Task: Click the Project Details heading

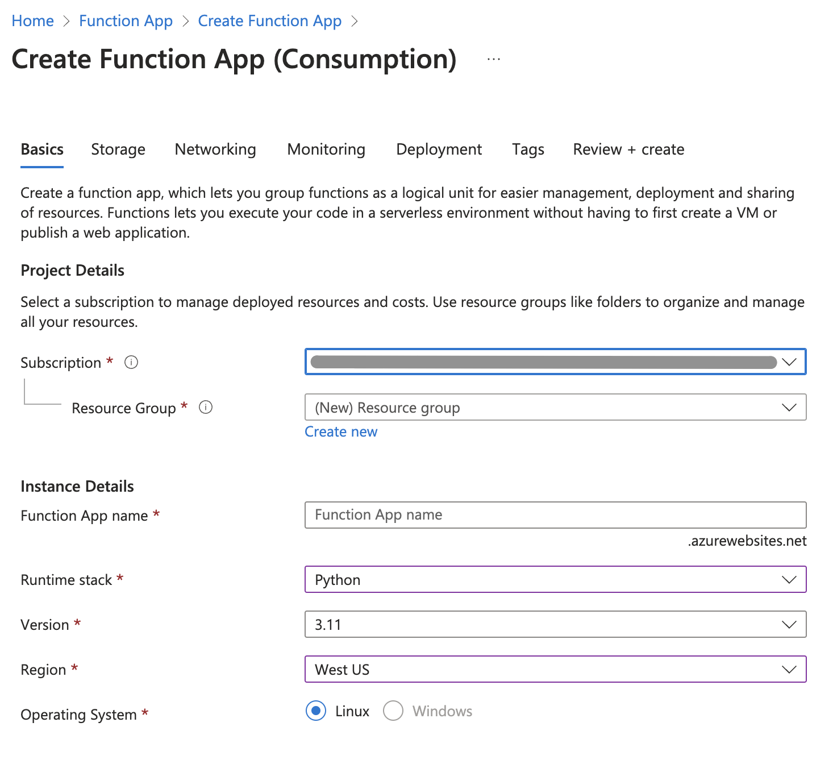Action: tap(72, 270)
